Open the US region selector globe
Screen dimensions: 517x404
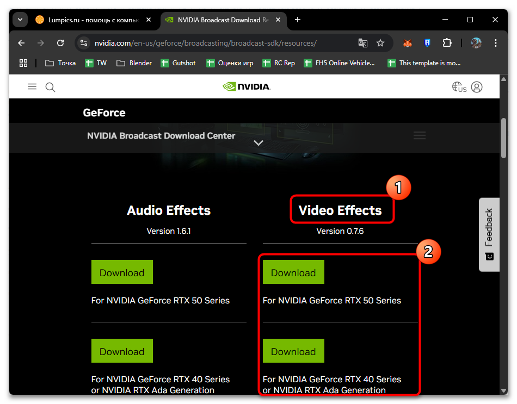pyautogui.click(x=459, y=87)
